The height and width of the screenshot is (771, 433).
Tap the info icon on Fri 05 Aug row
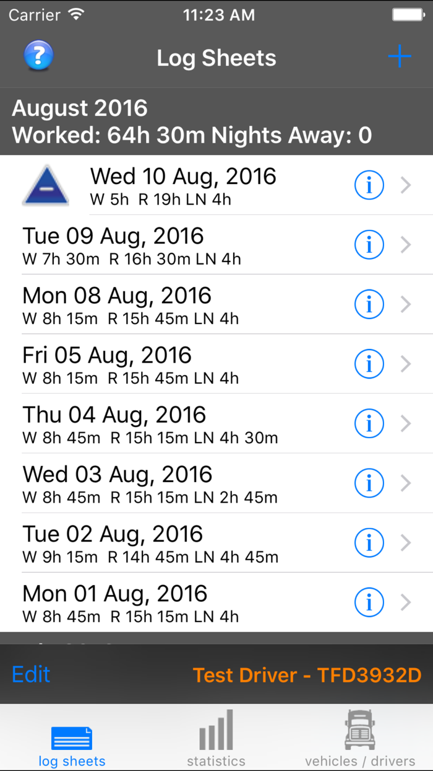[x=369, y=364]
